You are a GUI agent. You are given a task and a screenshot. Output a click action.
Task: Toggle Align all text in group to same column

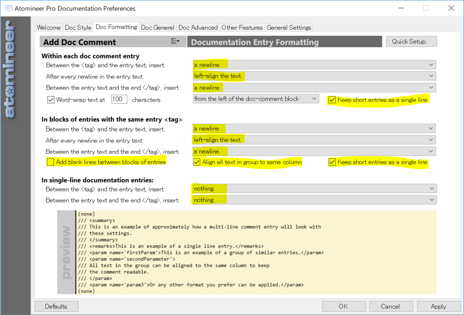(x=197, y=162)
